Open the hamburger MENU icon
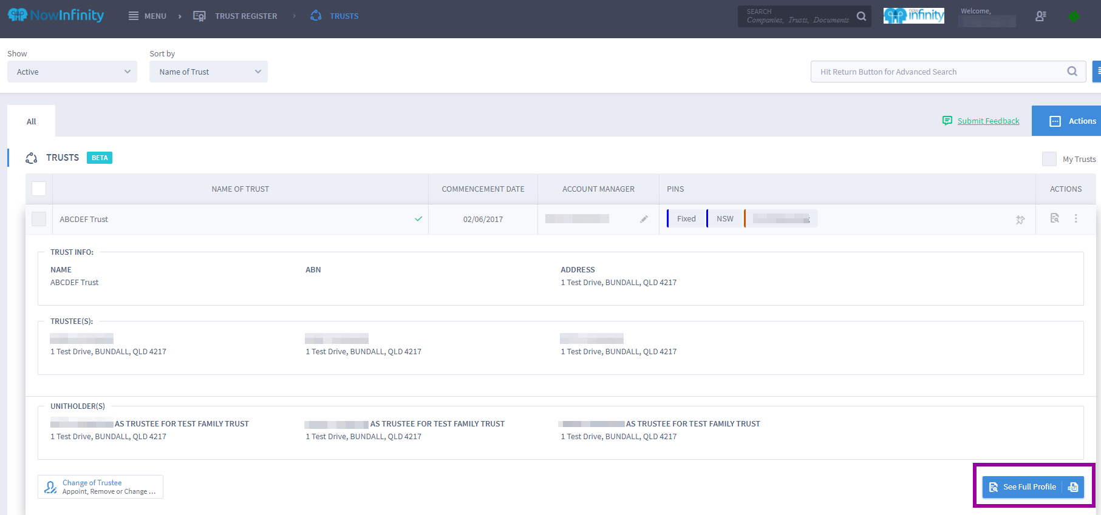 (134, 16)
